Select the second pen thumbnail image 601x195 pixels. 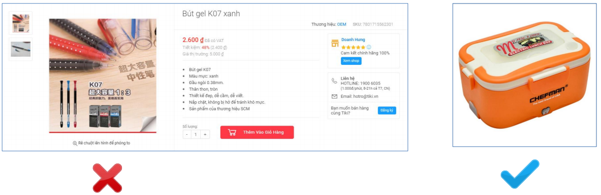click(21, 49)
